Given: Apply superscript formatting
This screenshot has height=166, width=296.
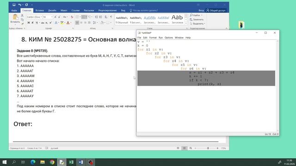Looking at the screenshot, I should [x=50, y=23].
